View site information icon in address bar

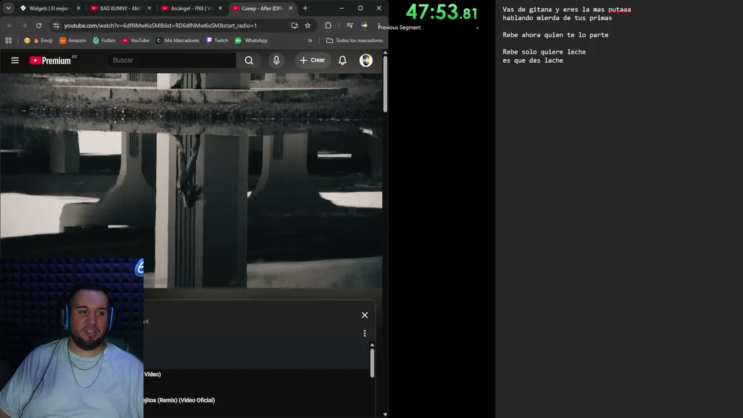56,26
